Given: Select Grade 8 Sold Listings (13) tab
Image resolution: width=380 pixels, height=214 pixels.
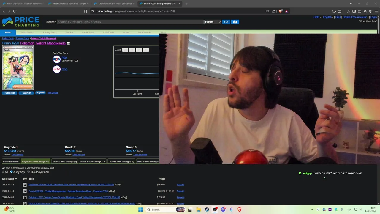Looking at the screenshot, I should [x=93, y=161].
